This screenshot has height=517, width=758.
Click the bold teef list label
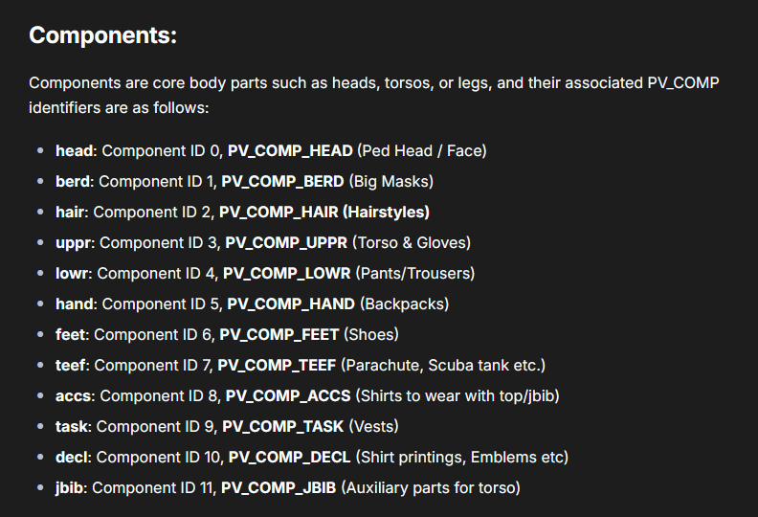click(70, 365)
